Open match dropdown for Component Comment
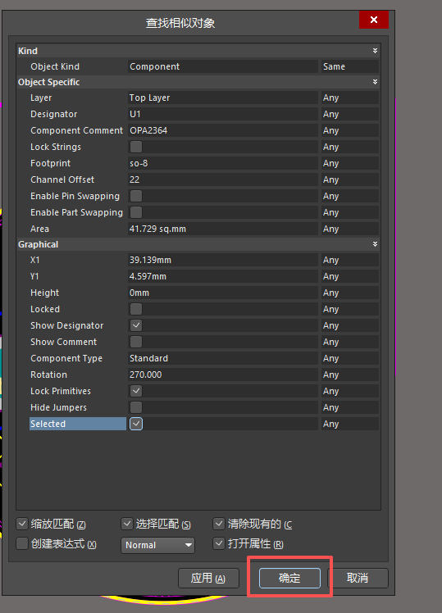 coord(350,130)
